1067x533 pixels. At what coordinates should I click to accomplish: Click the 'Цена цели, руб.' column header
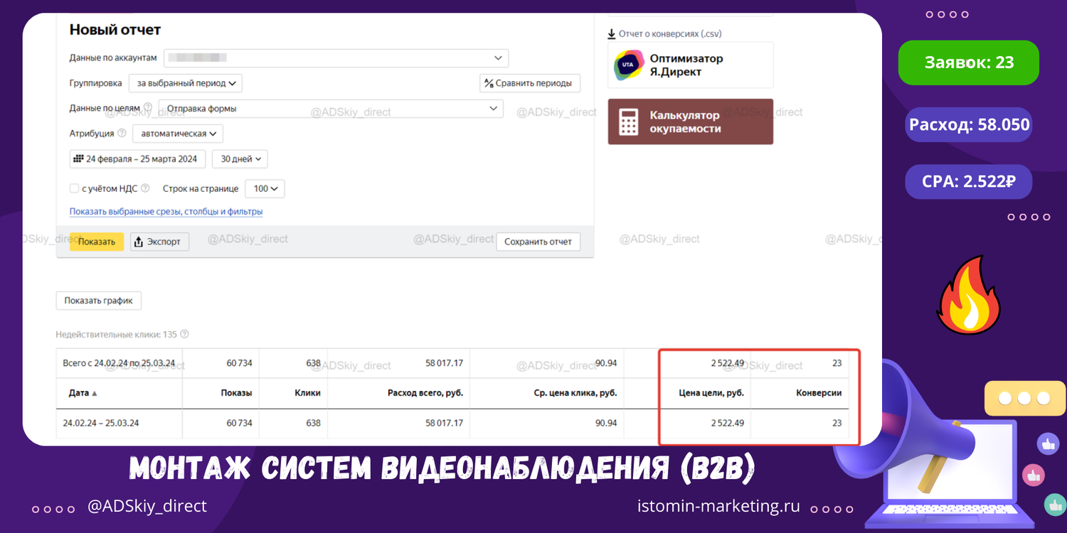pyautogui.click(x=712, y=393)
